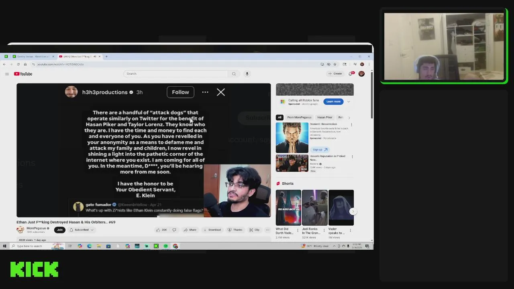The height and width of the screenshot is (289, 514).
Task: Click the MorePegasus channel avatar
Action: pyautogui.click(x=20, y=230)
